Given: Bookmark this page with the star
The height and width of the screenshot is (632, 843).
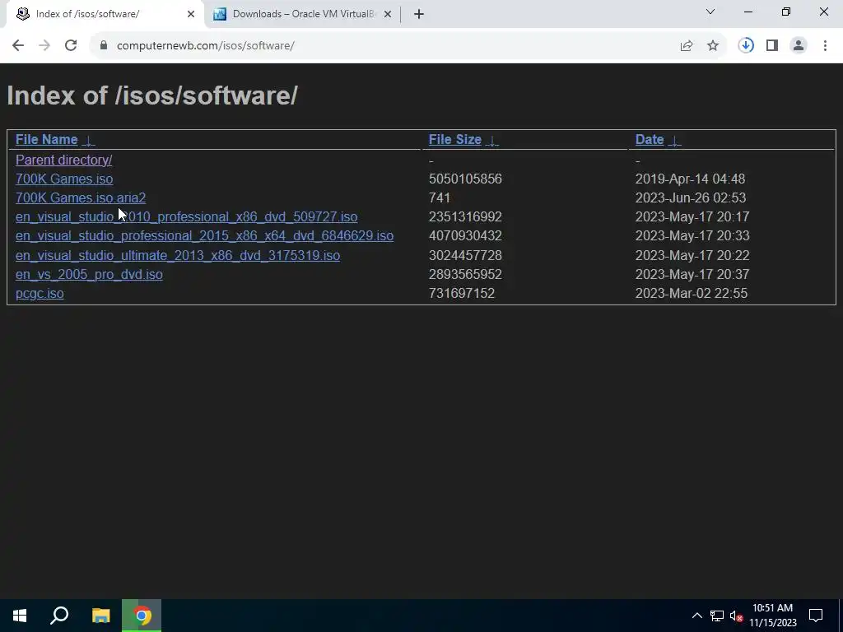Looking at the screenshot, I should pyautogui.click(x=713, y=46).
